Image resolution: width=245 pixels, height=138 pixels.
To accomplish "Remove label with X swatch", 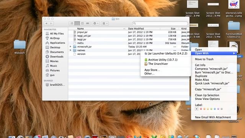I will tap(196, 109).
